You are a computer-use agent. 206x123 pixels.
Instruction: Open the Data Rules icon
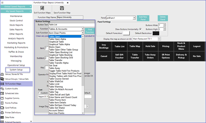pos(2,117)
